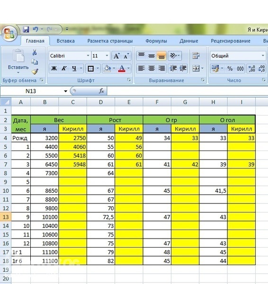
Task: Apply font color with red A
Action: point(122,69)
